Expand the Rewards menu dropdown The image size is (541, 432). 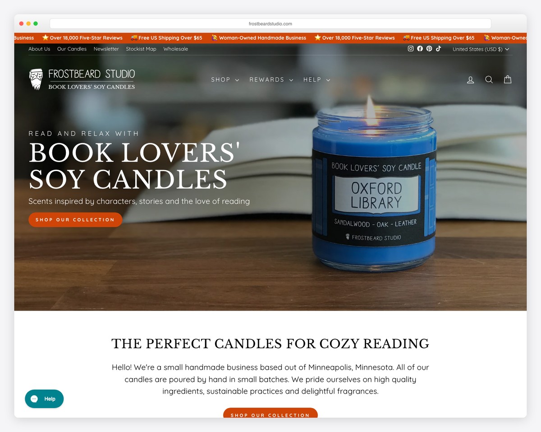(x=271, y=79)
